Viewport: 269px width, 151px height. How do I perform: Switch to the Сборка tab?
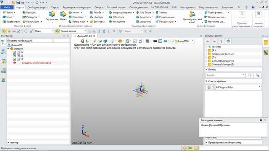coord(98,8)
